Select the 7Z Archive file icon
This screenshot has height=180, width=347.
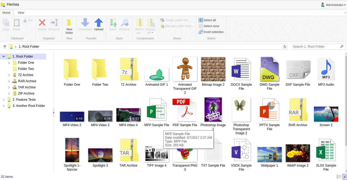(128, 69)
